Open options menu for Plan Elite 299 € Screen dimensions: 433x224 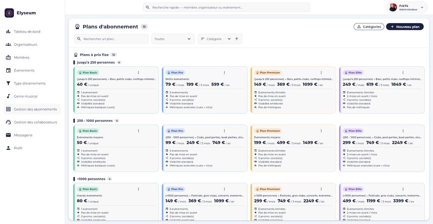pos(403,131)
